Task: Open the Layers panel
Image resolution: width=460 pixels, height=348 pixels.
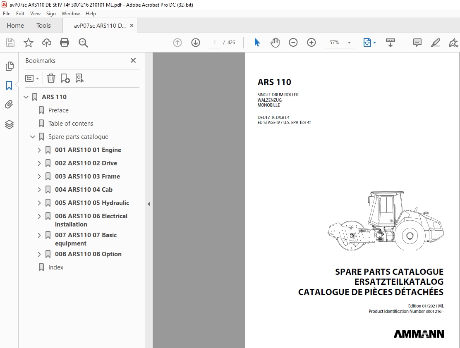Action: pyautogui.click(x=9, y=124)
